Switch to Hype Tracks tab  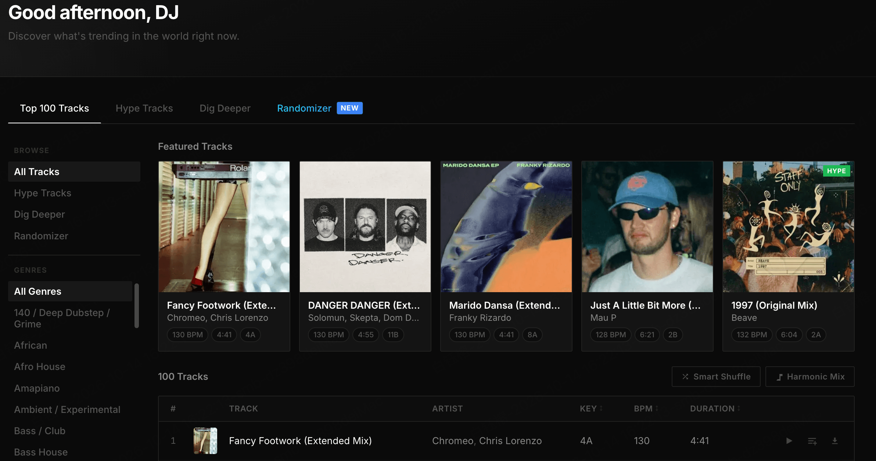pyautogui.click(x=144, y=108)
